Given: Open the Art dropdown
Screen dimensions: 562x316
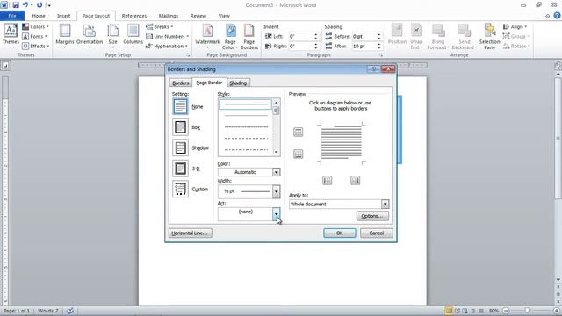Looking at the screenshot, I should coord(276,214).
